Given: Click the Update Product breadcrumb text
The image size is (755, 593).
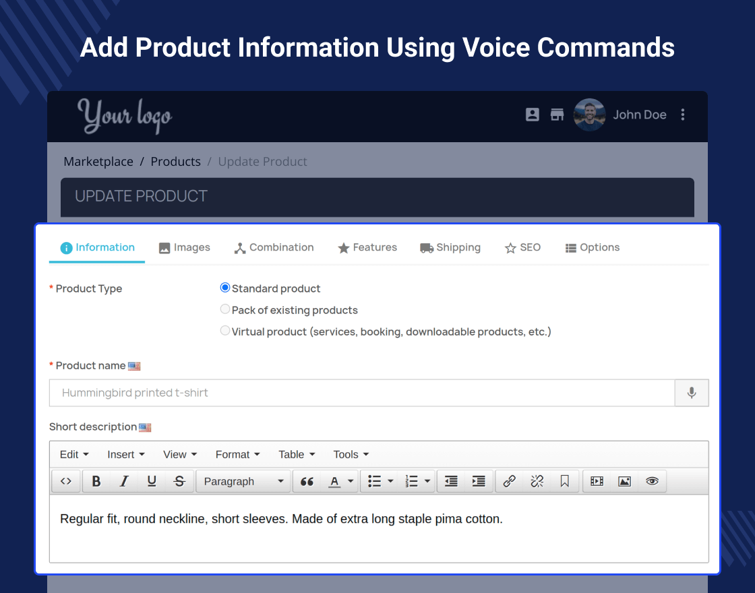Looking at the screenshot, I should click(x=262, y=162).
